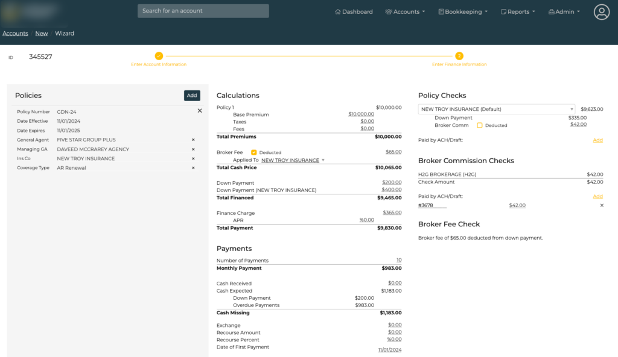The image size is (618, 357).
Task: Open the Reports menu
Action: click(x=518, y=12)
